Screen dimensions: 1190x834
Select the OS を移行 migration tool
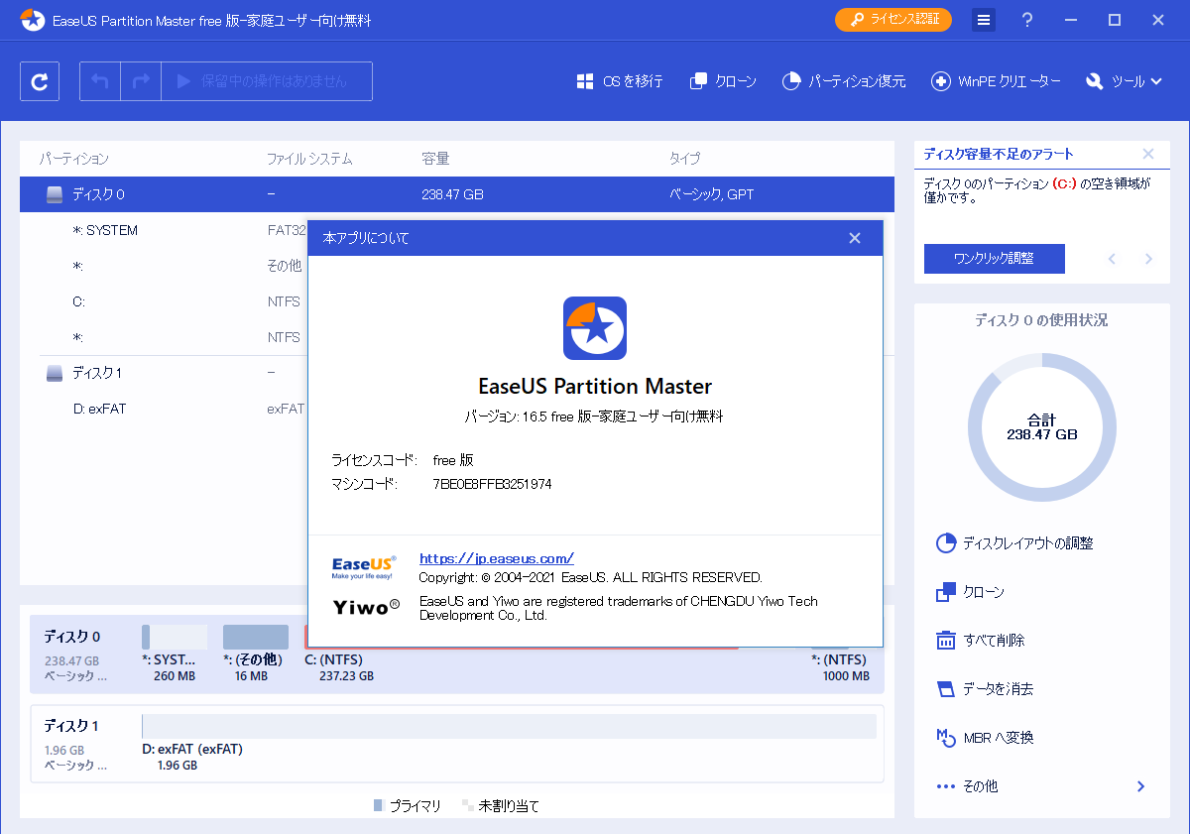619,81
